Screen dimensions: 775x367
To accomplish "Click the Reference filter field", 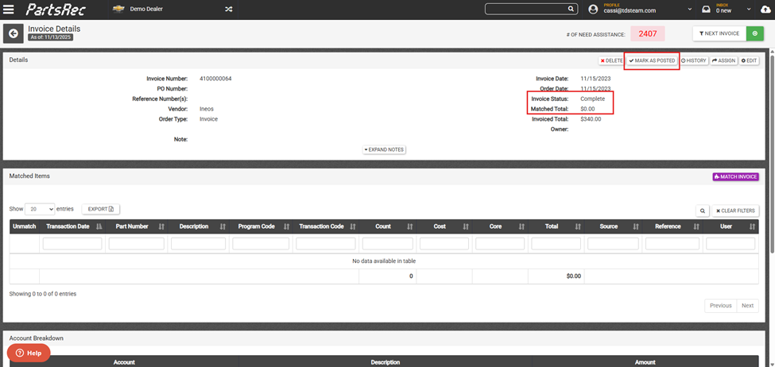I will point(672,244).
